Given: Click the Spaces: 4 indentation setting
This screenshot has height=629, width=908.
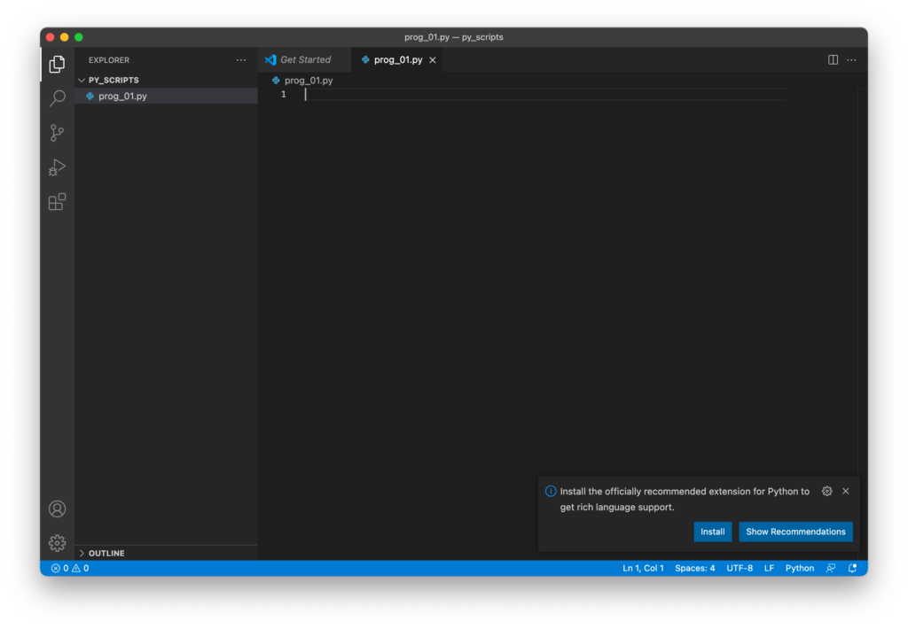Looking at the screenshot, I should click(x=694, y=569).
